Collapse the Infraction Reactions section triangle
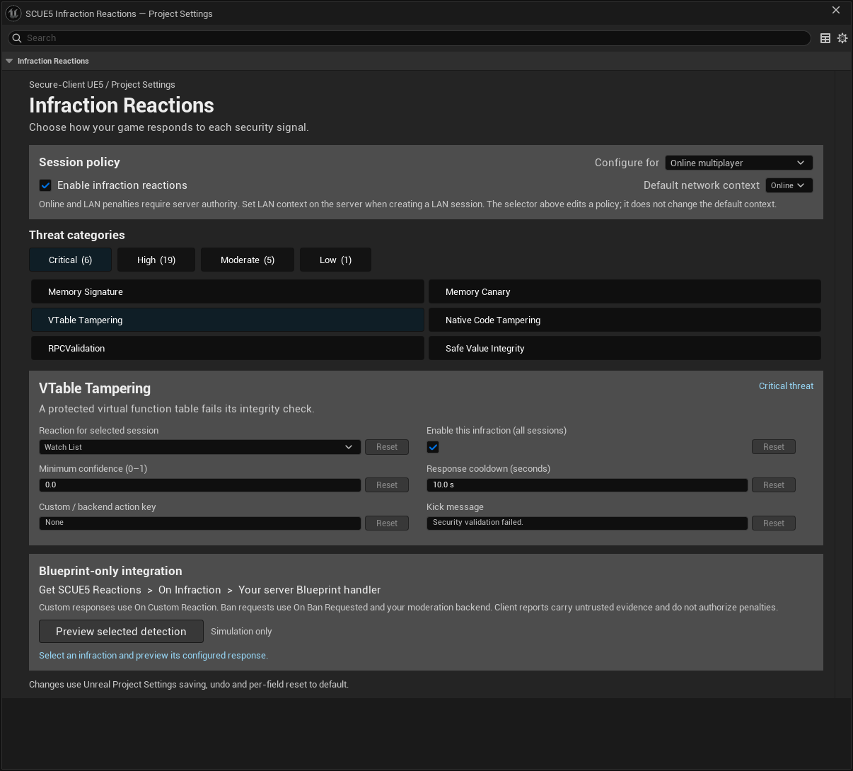The width and height of the screenshot is (853, 771). [9, 61]
